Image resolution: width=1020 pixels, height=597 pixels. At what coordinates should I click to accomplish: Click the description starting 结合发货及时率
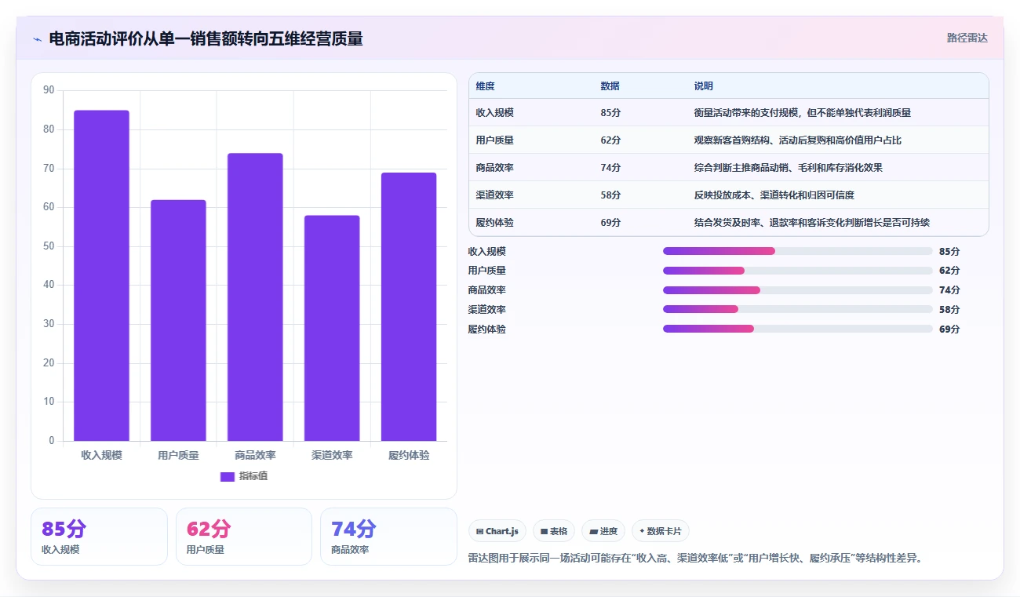(x=811, y=223)
